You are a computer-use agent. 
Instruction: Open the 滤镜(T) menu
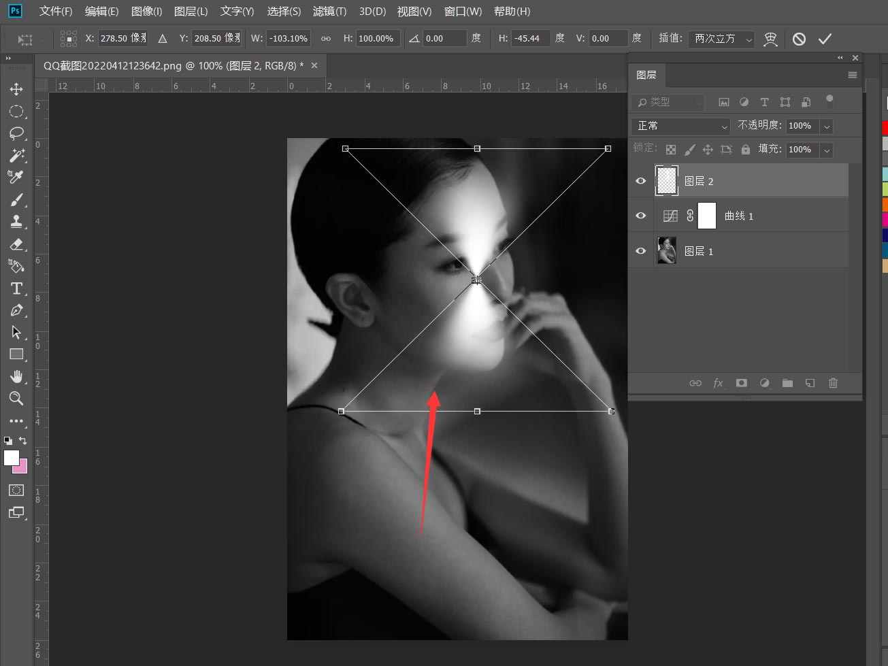(x=330, y=12)
